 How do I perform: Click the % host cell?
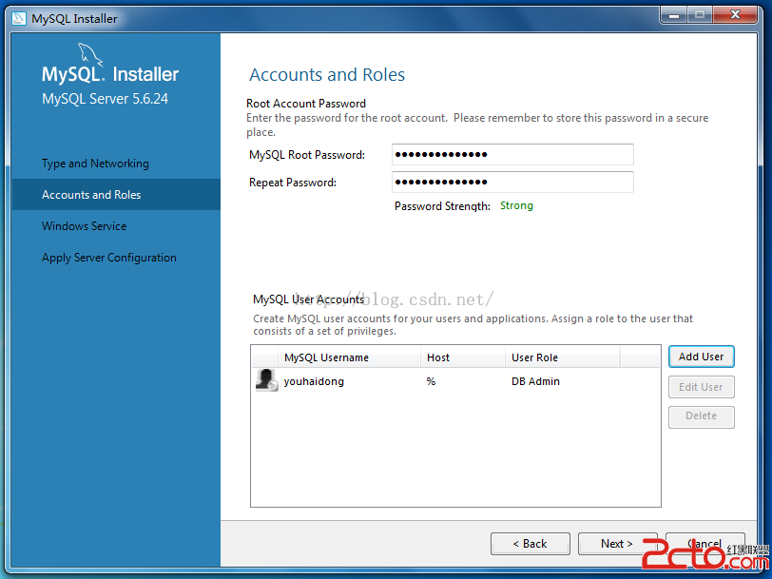431,381
